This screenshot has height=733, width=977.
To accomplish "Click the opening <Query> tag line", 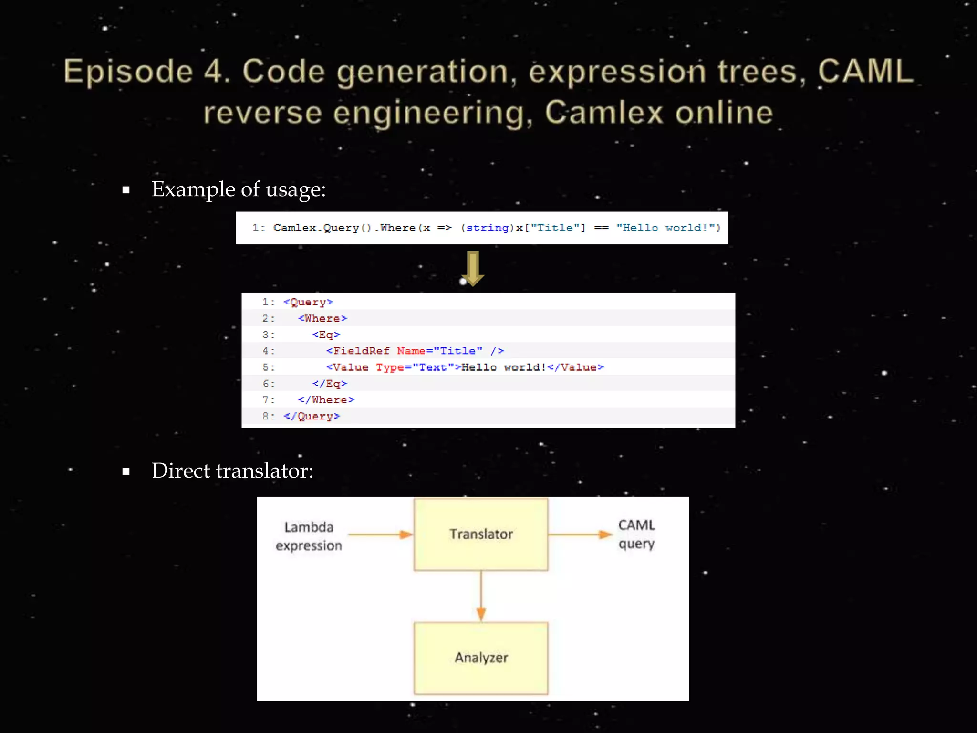I will 308,302.
